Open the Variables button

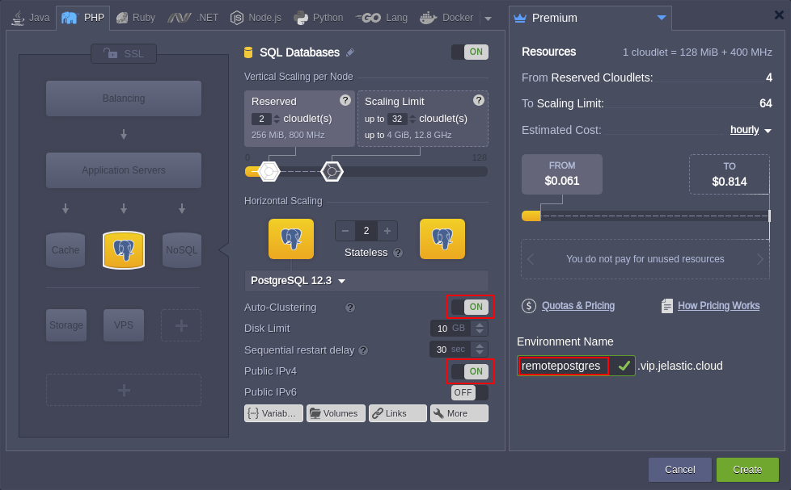point(273,413)
